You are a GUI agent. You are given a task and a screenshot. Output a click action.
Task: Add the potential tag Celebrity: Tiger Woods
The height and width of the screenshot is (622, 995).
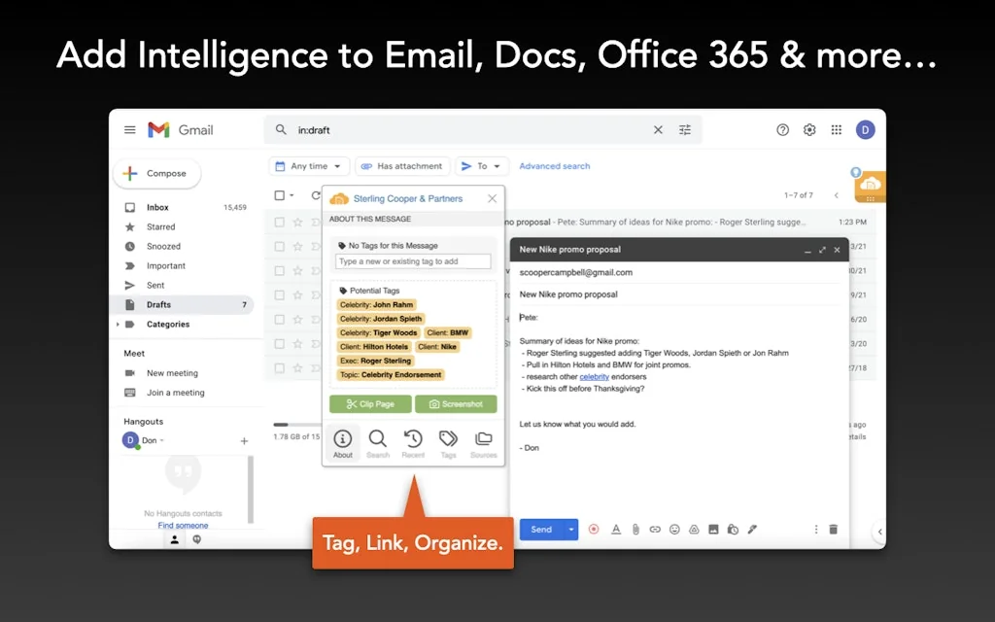378,332
